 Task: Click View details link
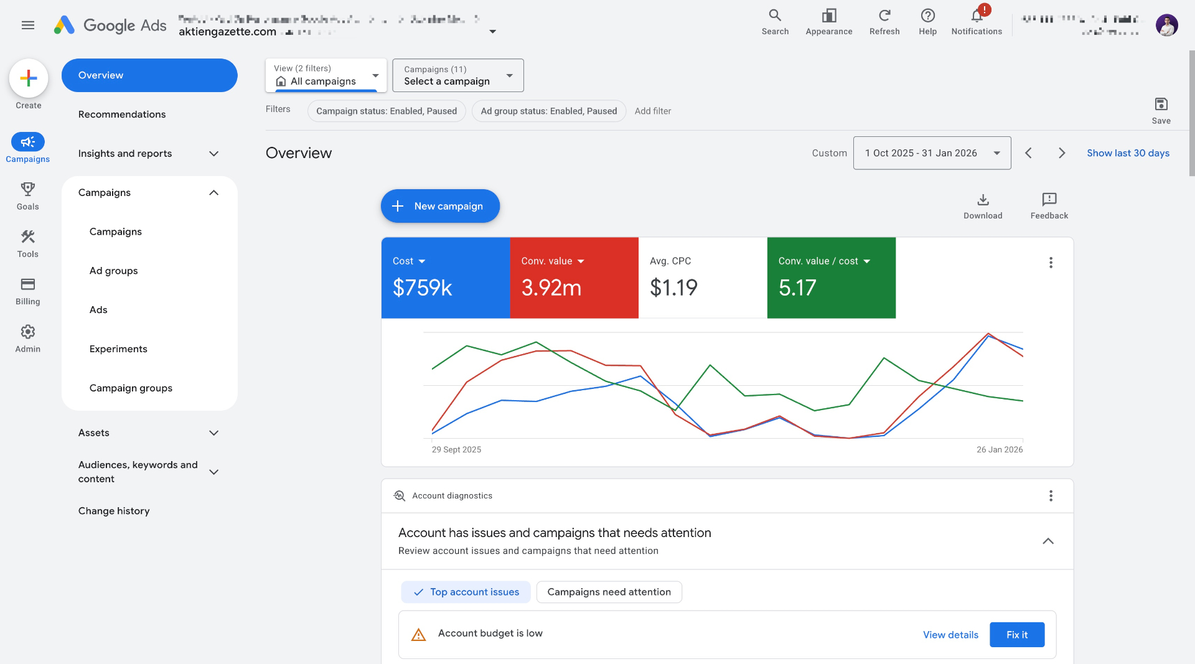[x=950, y=635]
